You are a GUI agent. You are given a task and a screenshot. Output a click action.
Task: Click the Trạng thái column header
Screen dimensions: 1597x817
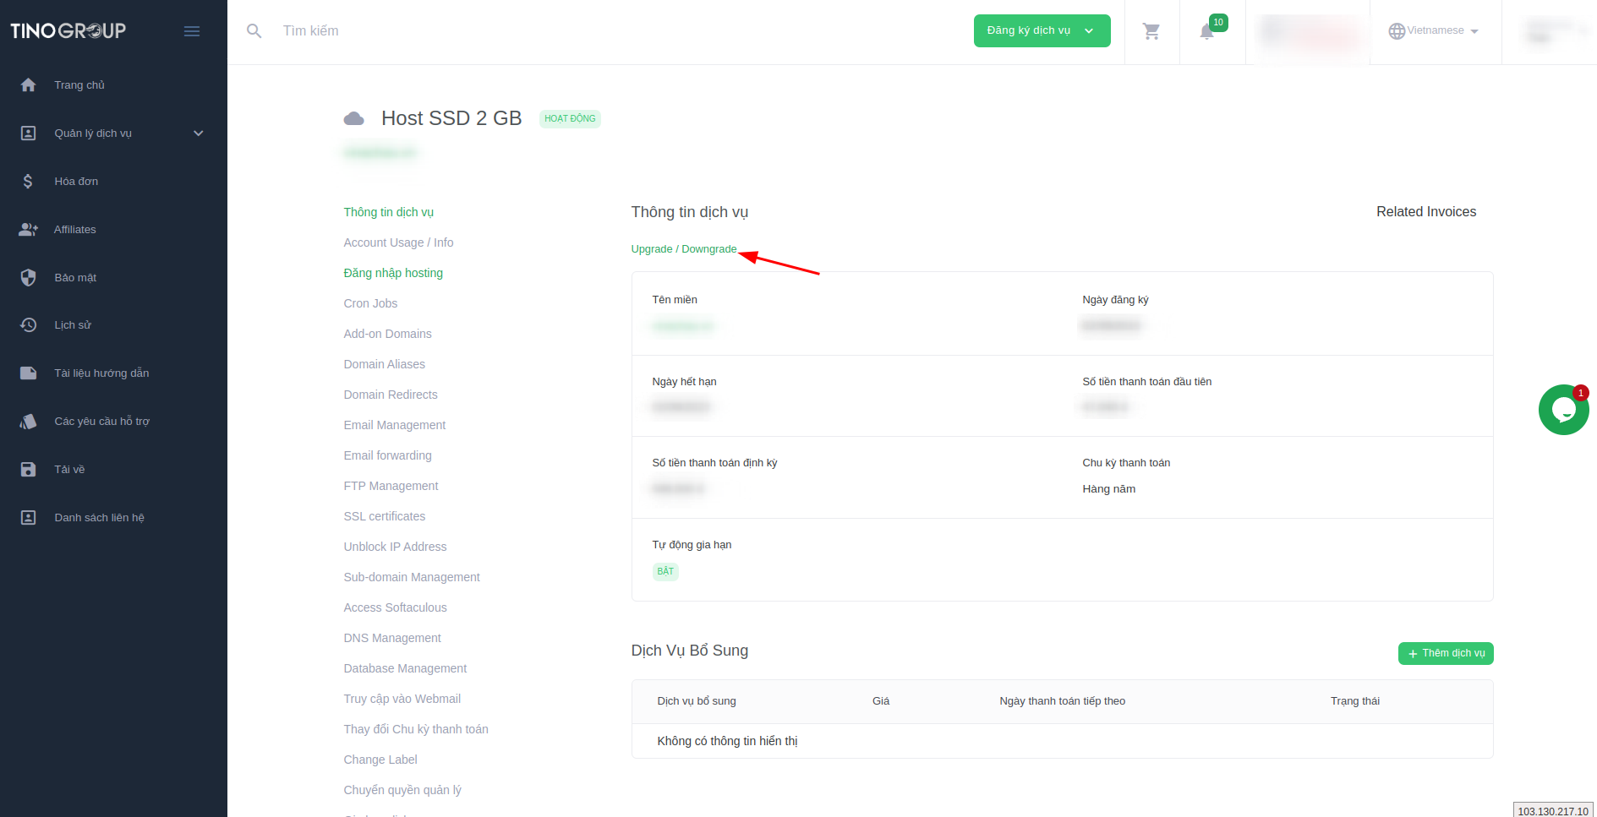click(1354, 701)
